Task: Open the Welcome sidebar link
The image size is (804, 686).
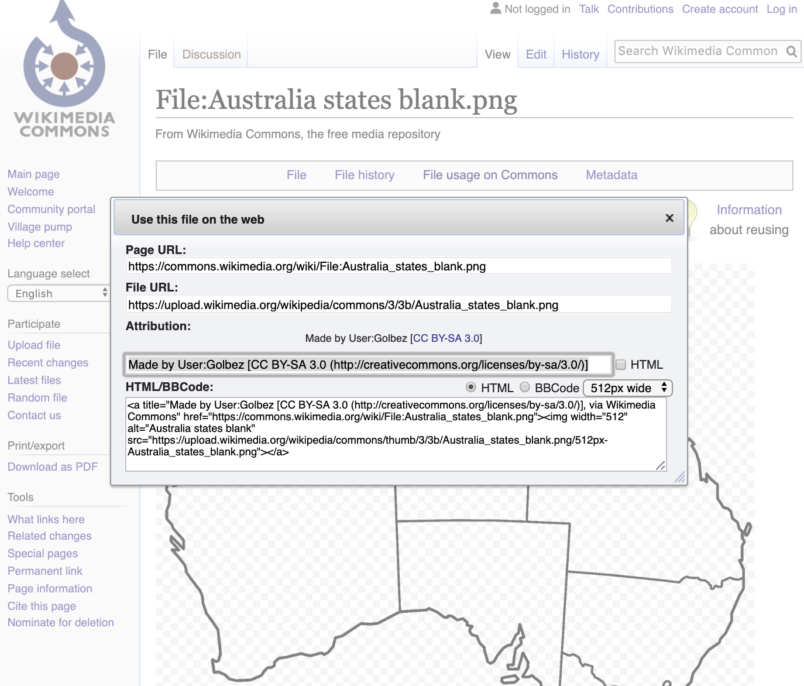Action: coord(30,191)
